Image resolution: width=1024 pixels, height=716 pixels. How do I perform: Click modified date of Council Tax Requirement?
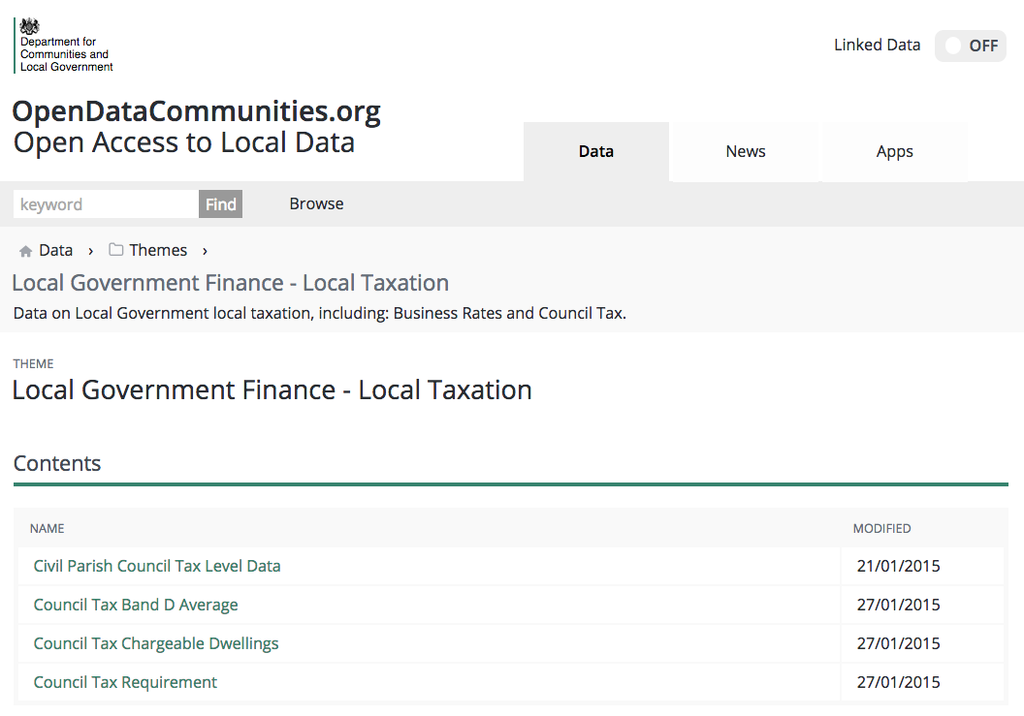[x=898, y=682]
